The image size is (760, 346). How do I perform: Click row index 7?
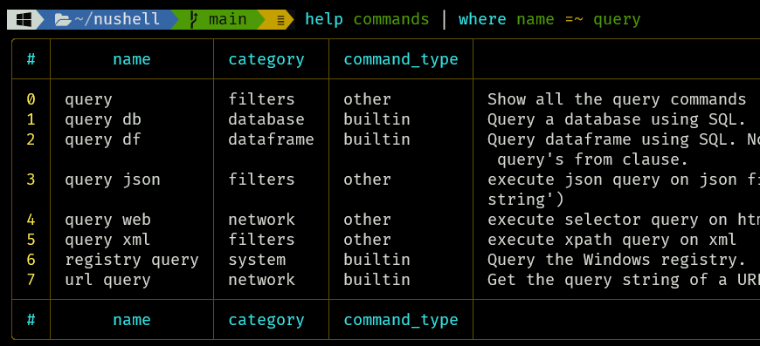31,280
